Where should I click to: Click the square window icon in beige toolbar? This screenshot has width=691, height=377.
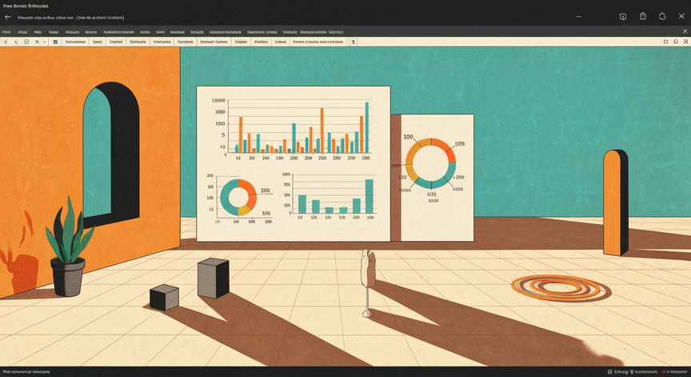click(665, 42)
